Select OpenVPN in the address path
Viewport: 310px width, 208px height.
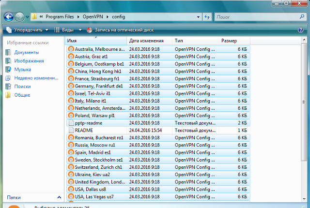(x=93, y=17)
